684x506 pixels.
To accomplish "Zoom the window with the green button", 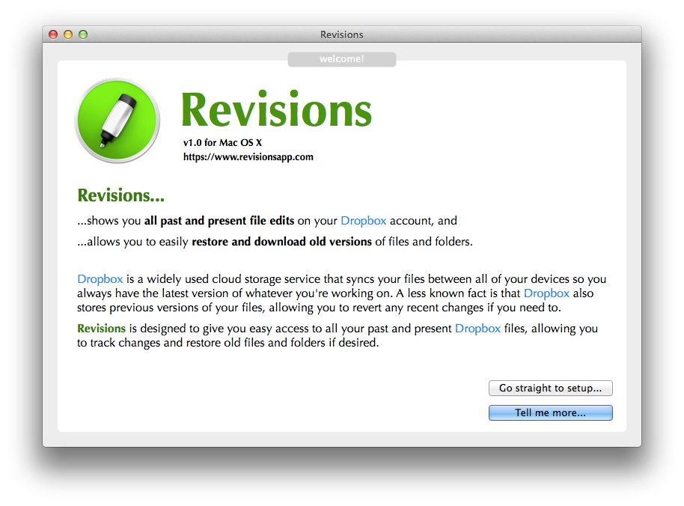I will [83, 34].
